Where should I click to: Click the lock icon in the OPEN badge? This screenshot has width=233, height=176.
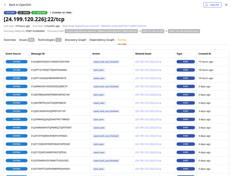point(21,13)
